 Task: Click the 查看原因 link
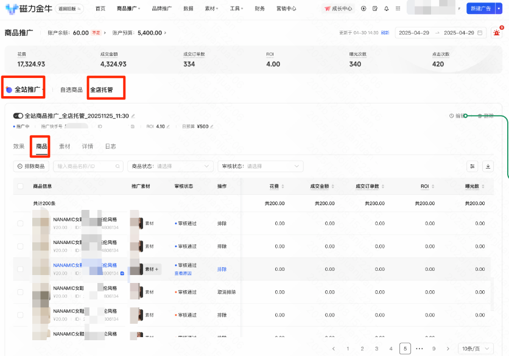[183, 273]
